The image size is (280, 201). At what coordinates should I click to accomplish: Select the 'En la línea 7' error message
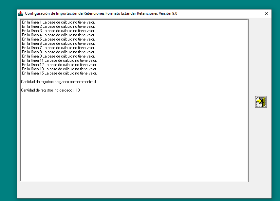click(58, 48)
